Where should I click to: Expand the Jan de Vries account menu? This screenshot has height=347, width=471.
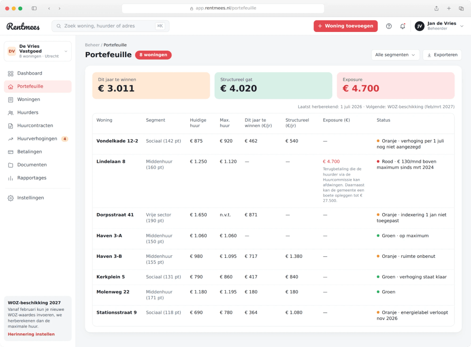click(x=439, y=26)
